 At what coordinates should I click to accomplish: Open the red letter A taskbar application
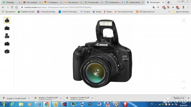pyautogui.click(x=108, y=104)
